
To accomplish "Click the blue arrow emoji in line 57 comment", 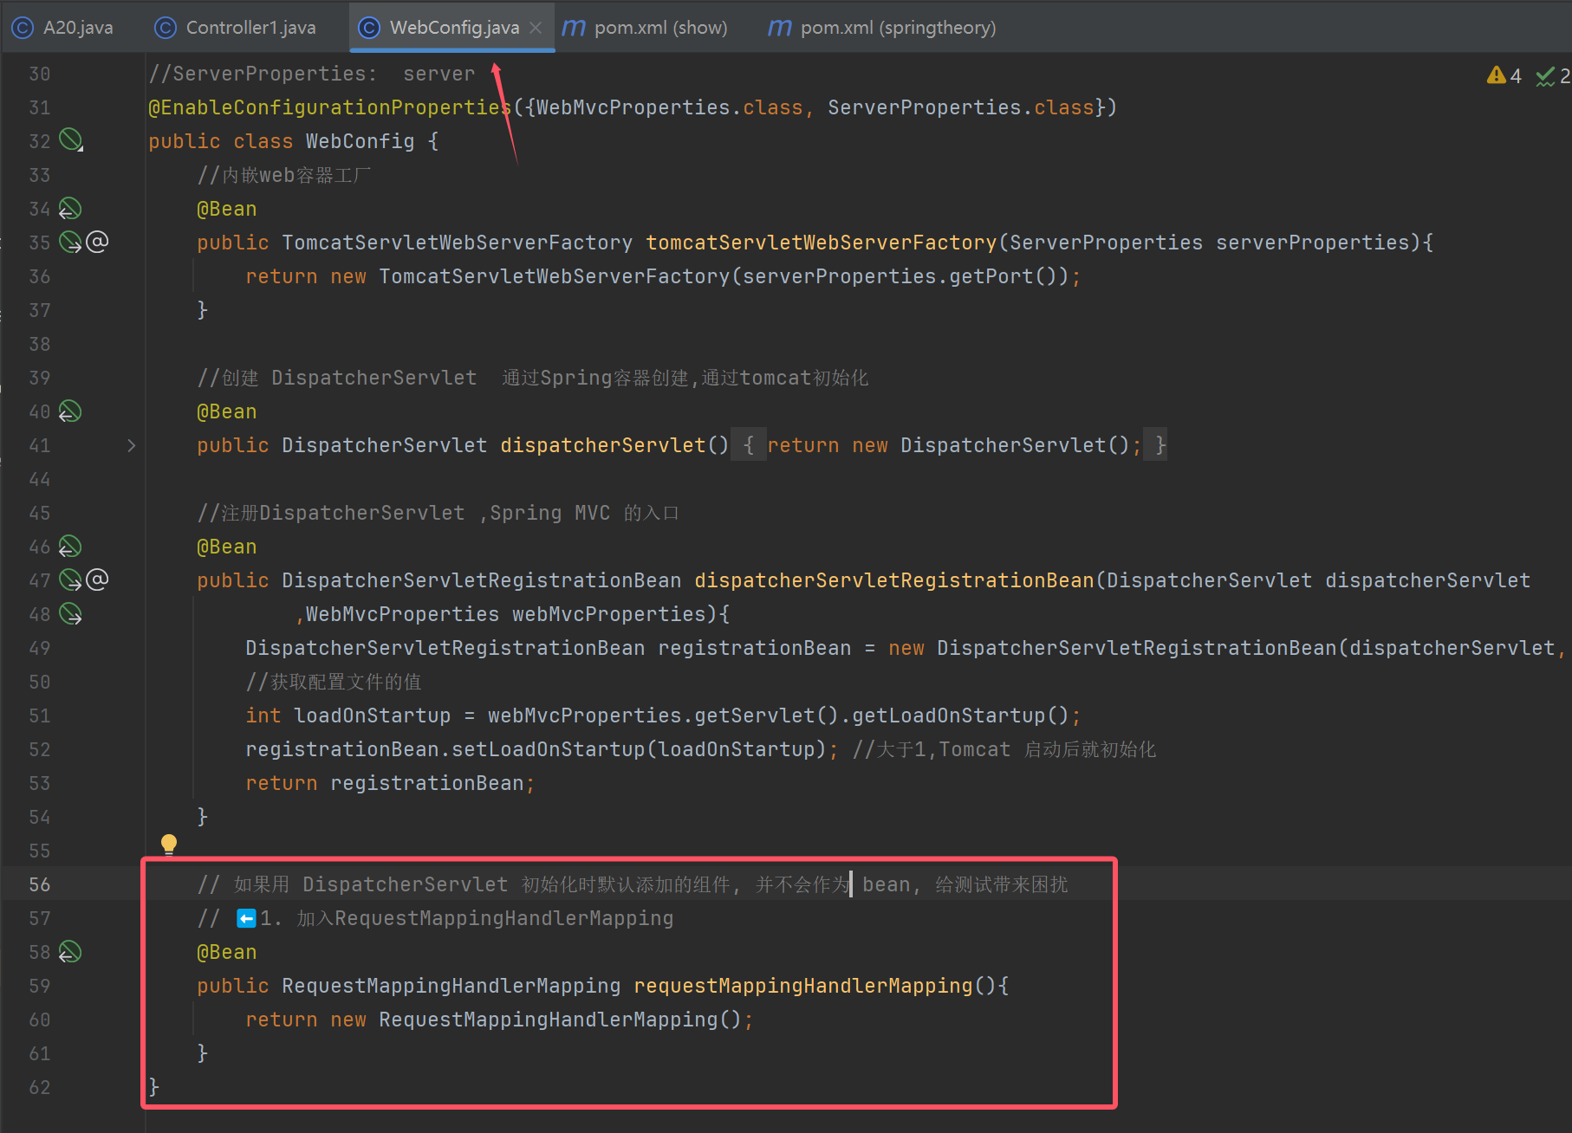I will tap(246, 918).
